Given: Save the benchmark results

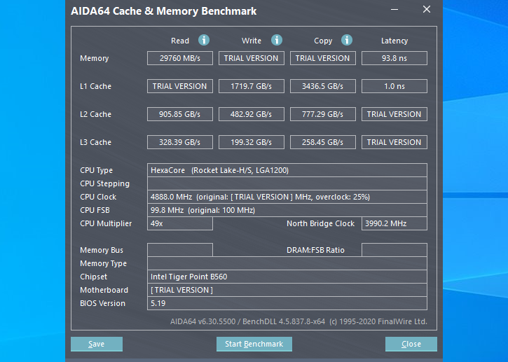Looking at the screenshot, I should pyautogui.click(x=97, y=344).
